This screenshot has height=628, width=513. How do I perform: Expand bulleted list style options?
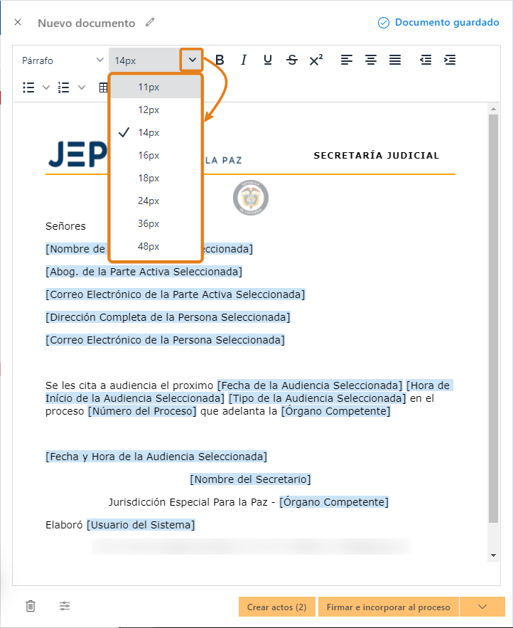46,87
